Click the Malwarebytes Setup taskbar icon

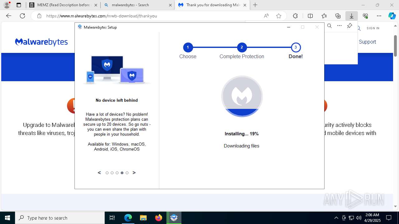pos(174,218)
